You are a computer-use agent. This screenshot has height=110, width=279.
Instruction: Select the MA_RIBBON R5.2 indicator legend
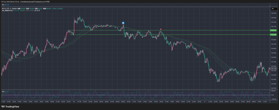click(7, 11)
